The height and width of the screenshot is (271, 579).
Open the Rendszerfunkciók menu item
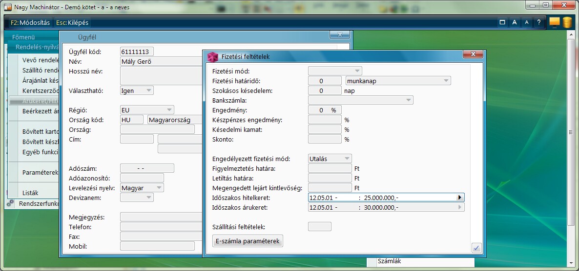click(39, 203)
